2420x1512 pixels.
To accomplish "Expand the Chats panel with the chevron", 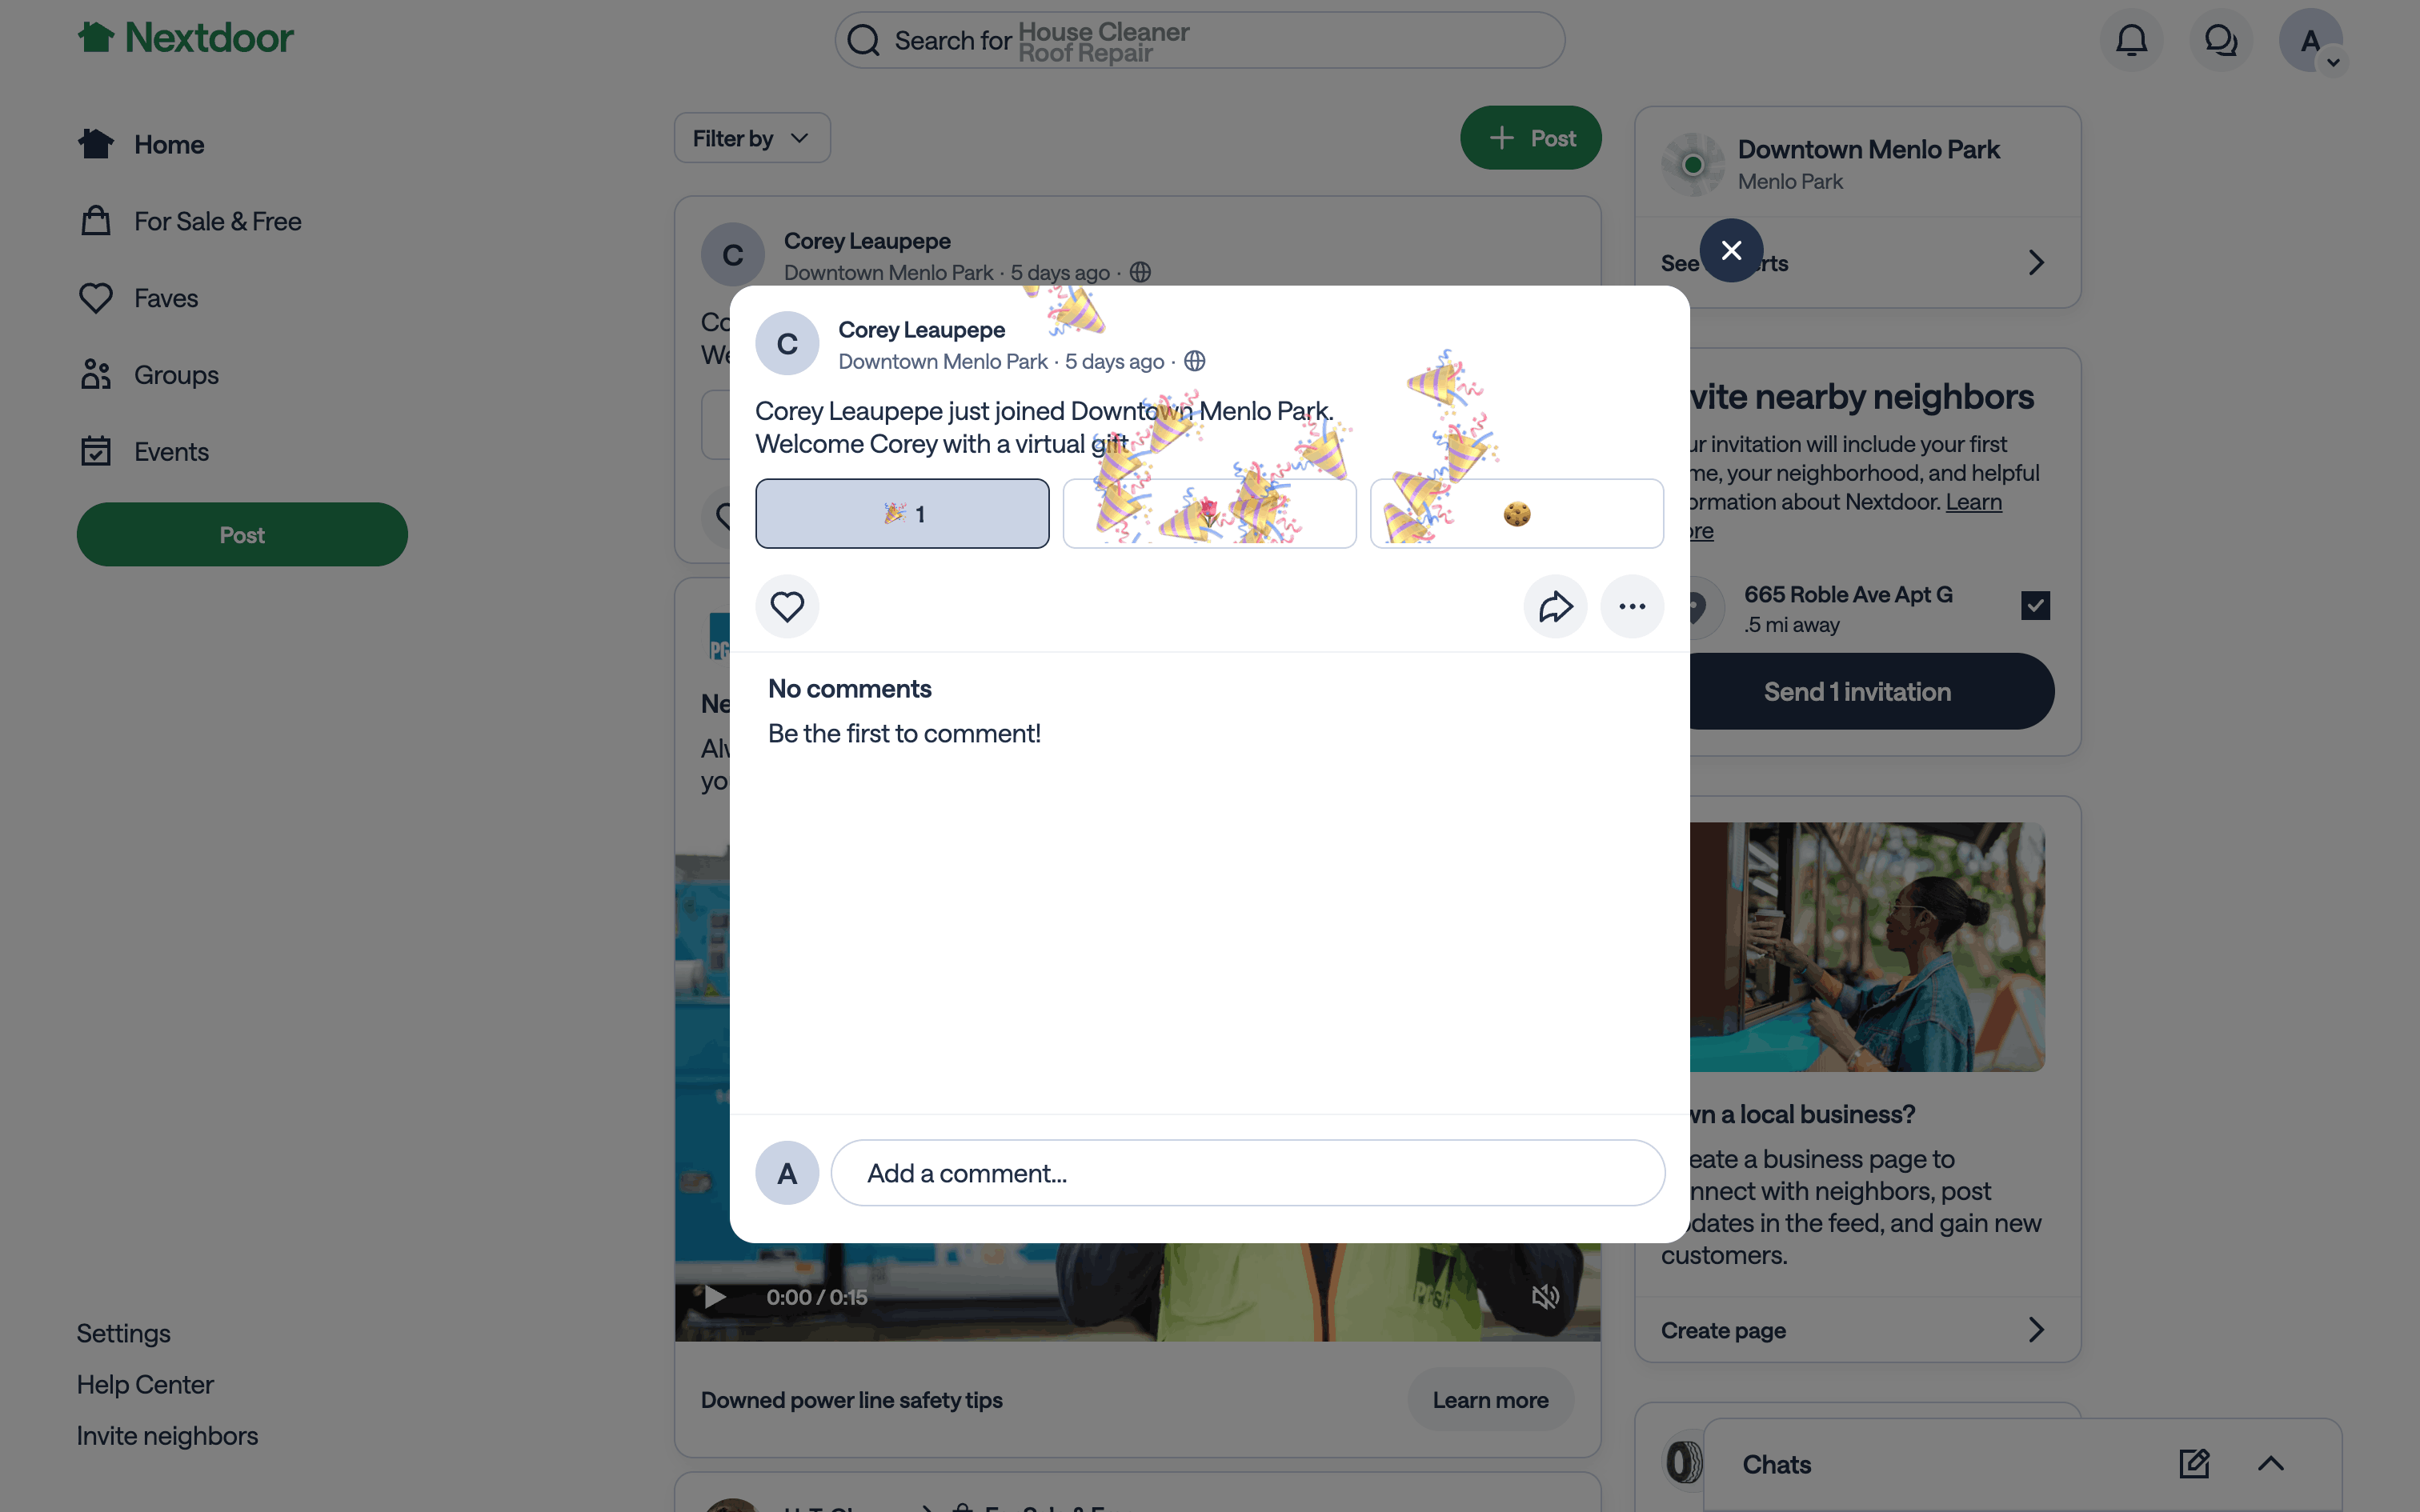I will click(2271, 1464).
